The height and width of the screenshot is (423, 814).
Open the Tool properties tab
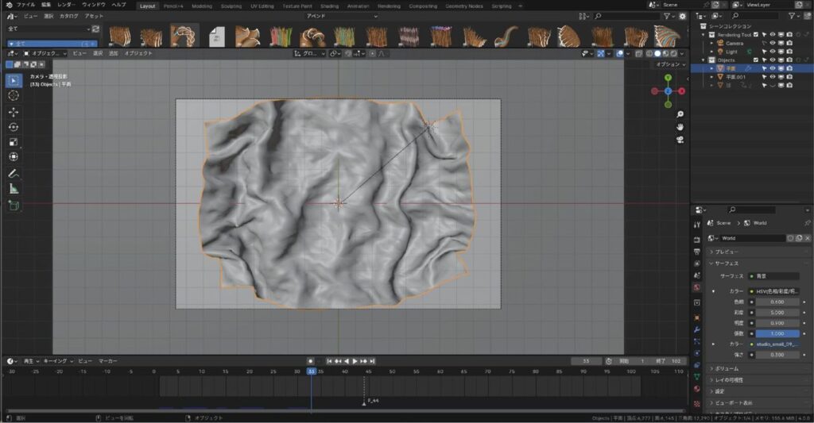point(696,225)
